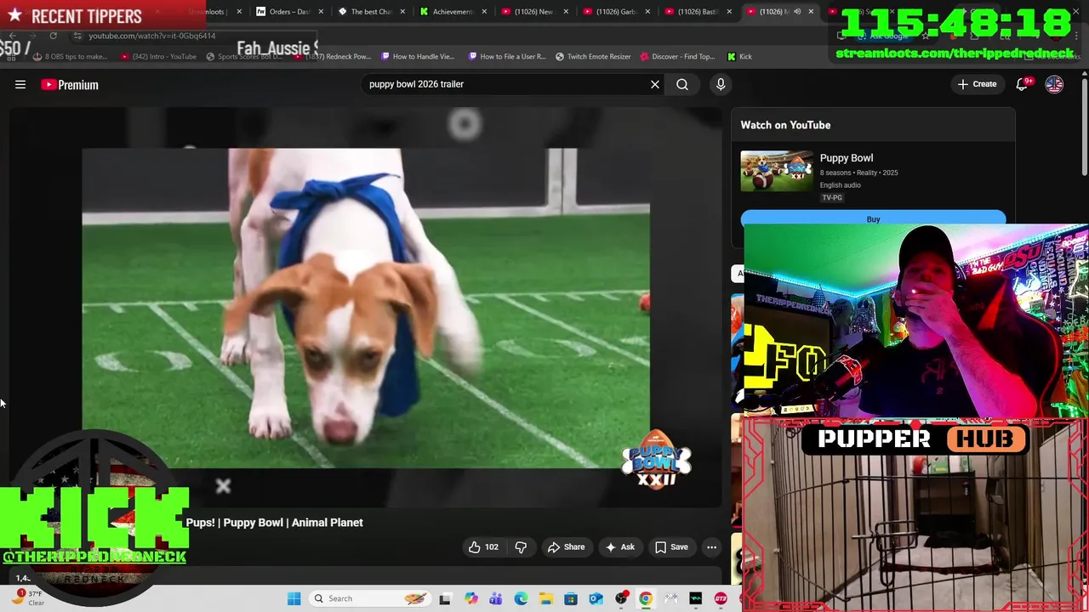
Task: Close the Achievements tab
Action: [x=484, y=12]
